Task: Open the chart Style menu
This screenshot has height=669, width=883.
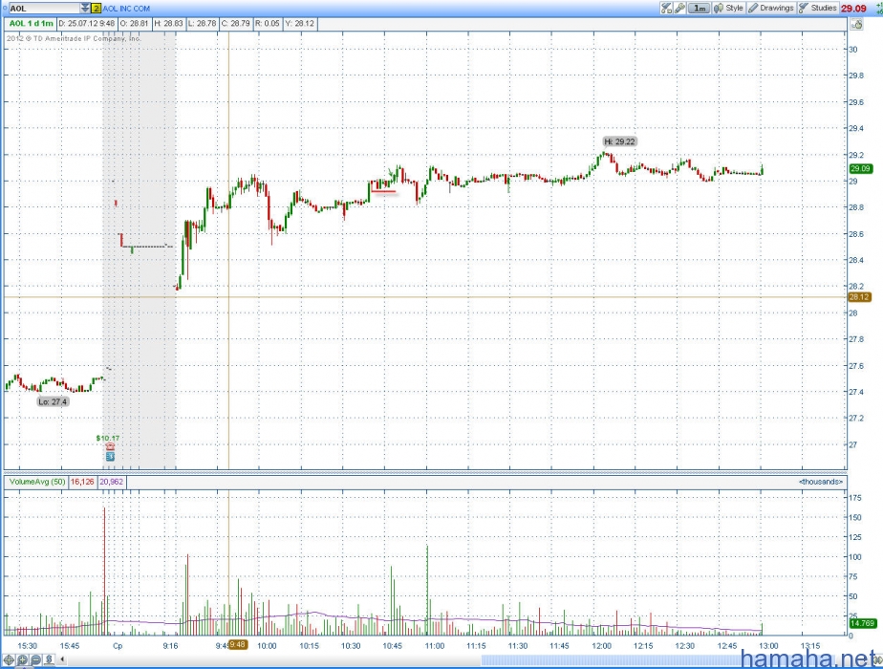Action: pyautogui.click(x=728, y=8)
